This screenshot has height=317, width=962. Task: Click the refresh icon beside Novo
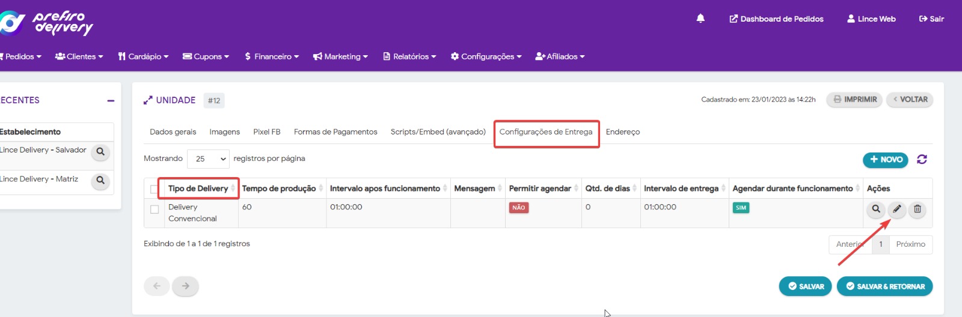point(922,159)
